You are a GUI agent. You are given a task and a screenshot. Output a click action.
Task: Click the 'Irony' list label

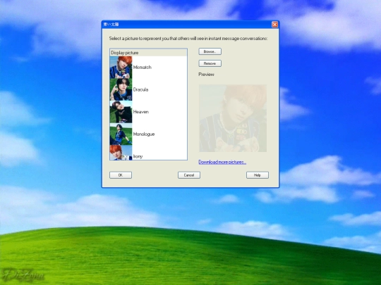tap(138, 156)
